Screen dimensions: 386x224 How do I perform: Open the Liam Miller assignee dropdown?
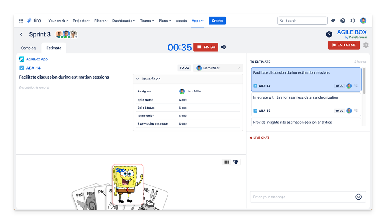click(218, 68)
